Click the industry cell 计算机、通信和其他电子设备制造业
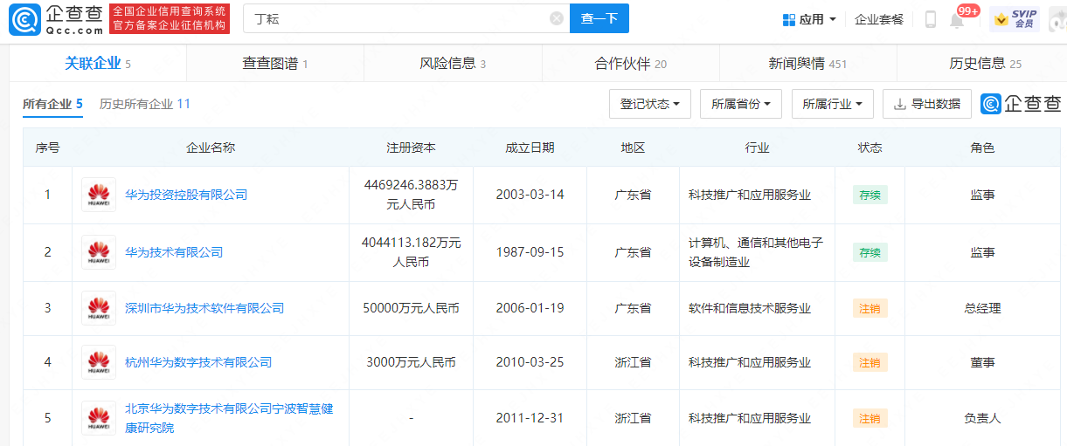Viewport: 1067px width, 446px height. (x=756, y=252)
